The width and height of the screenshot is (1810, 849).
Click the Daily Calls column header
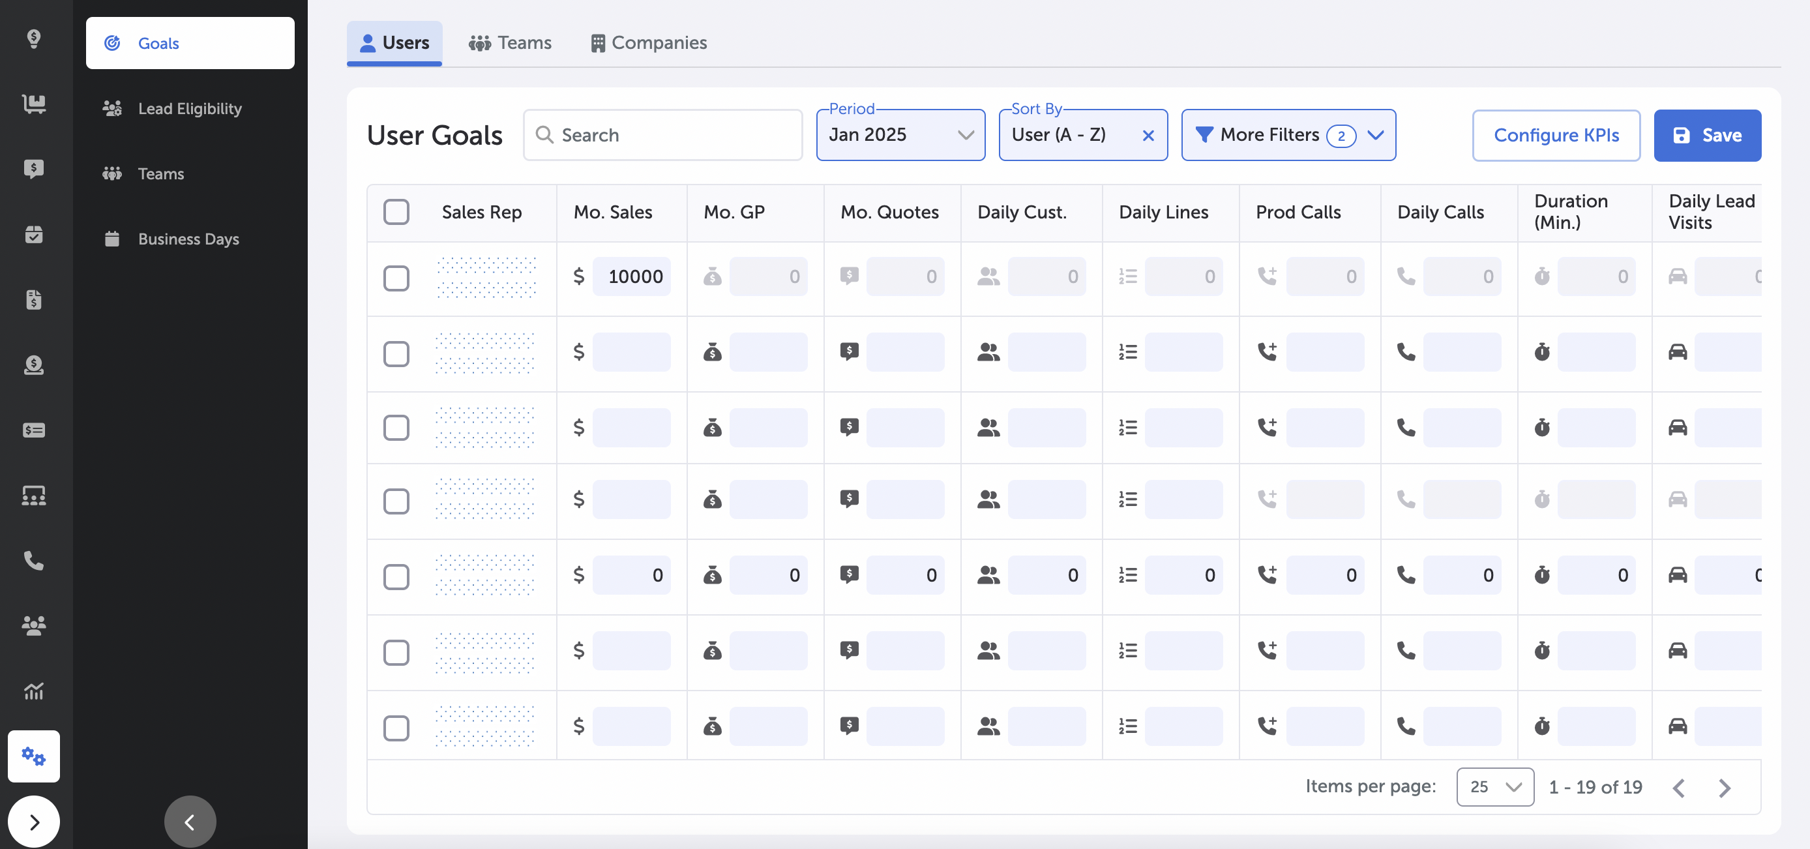coord(1440,211)
